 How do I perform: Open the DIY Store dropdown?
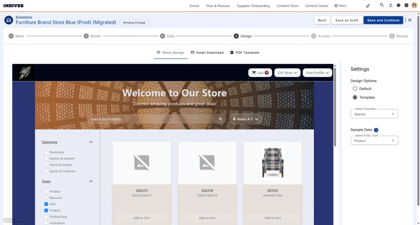point(287,73)
